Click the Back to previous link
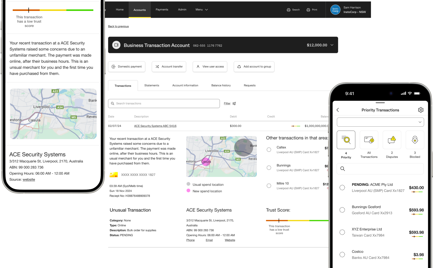The image size is (433, 268). (118, 26)
